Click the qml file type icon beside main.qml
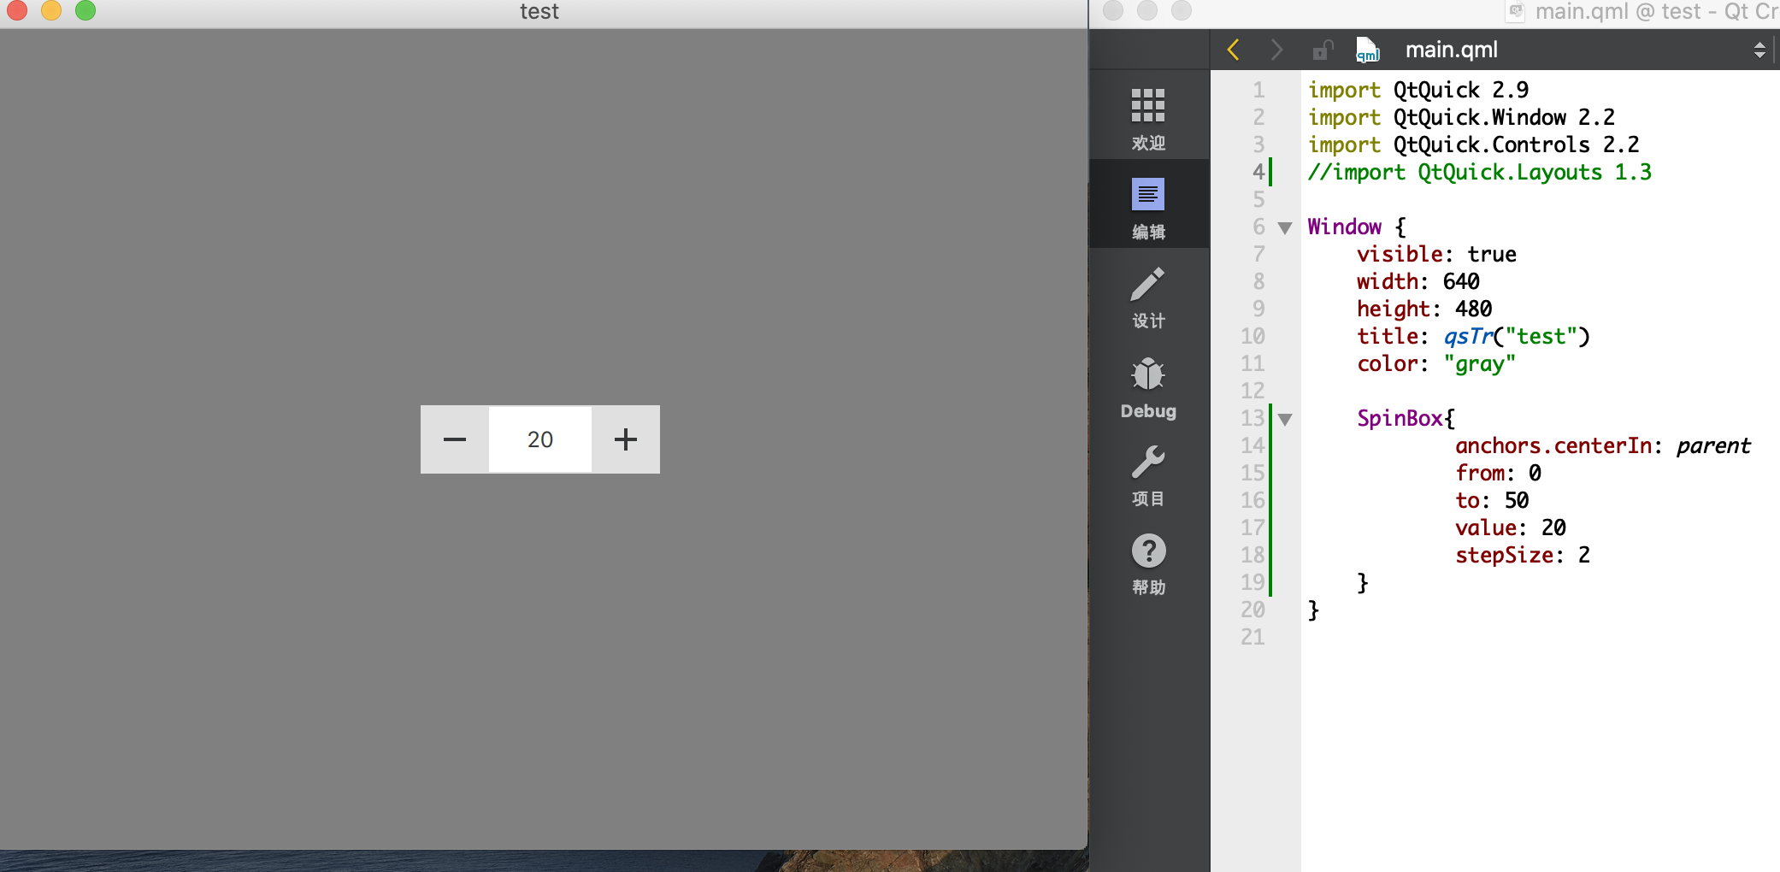Image resolution: width=1780 pixels, height=872 pixels. pyautogui.click(x=1367, y=50)
